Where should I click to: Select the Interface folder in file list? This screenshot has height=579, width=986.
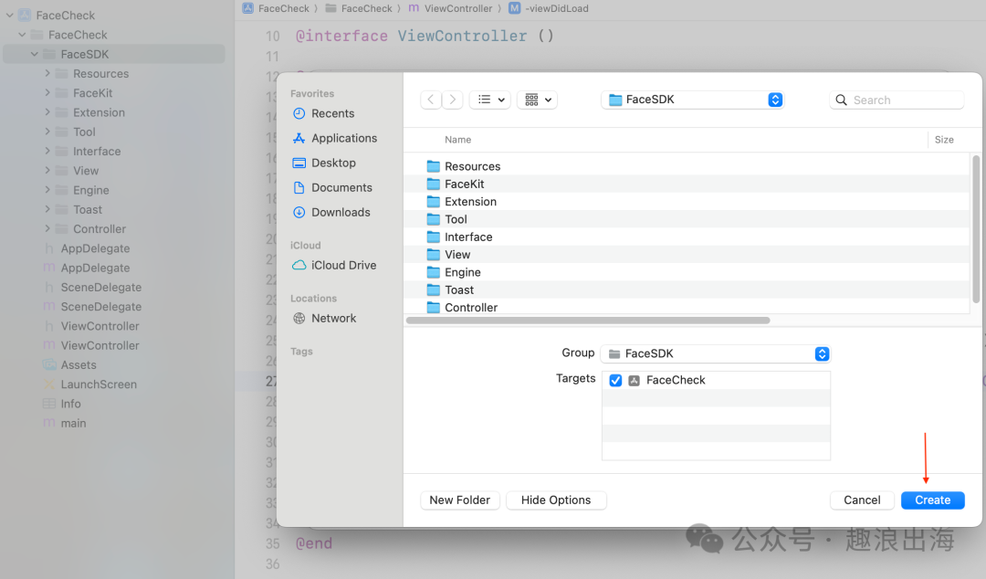686,237
